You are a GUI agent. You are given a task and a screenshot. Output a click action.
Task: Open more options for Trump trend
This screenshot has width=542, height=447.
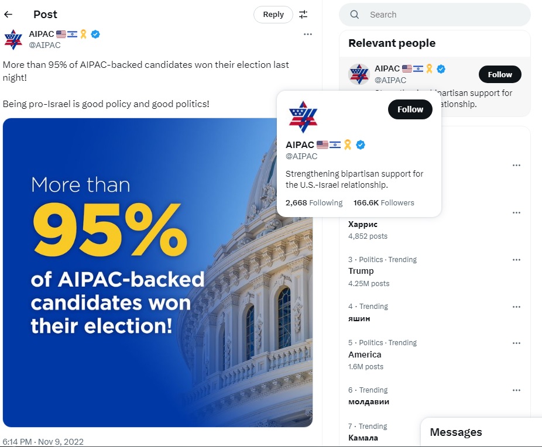[516, 260]
